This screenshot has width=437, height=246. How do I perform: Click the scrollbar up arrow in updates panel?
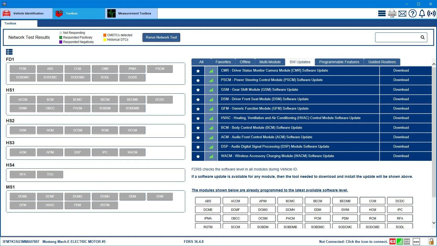tap(434, 64)
